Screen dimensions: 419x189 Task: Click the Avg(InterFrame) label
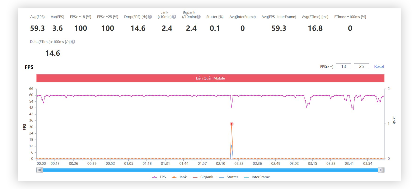[242, 17]
